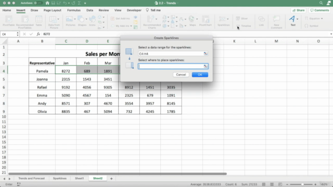Click location range selector icon in dialog

click(x=206, y=66)
